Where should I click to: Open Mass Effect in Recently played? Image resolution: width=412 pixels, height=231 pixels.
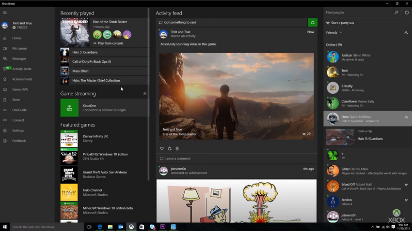pyautogui.click(x=104, y=71)
